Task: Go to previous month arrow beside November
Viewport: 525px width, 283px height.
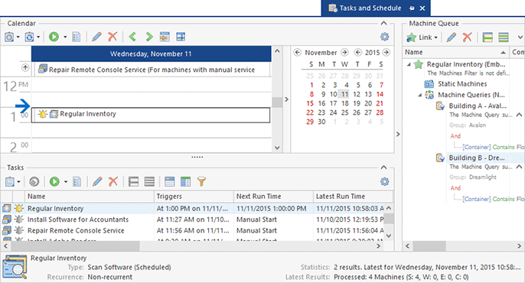Action: pyautogui.click(x=297, y=53)
